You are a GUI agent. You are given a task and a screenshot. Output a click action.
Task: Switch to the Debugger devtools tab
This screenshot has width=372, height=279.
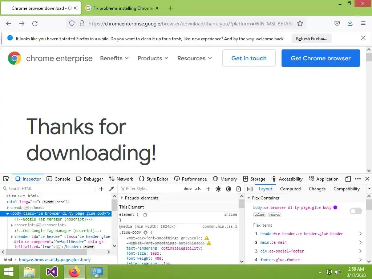[89, 179]
